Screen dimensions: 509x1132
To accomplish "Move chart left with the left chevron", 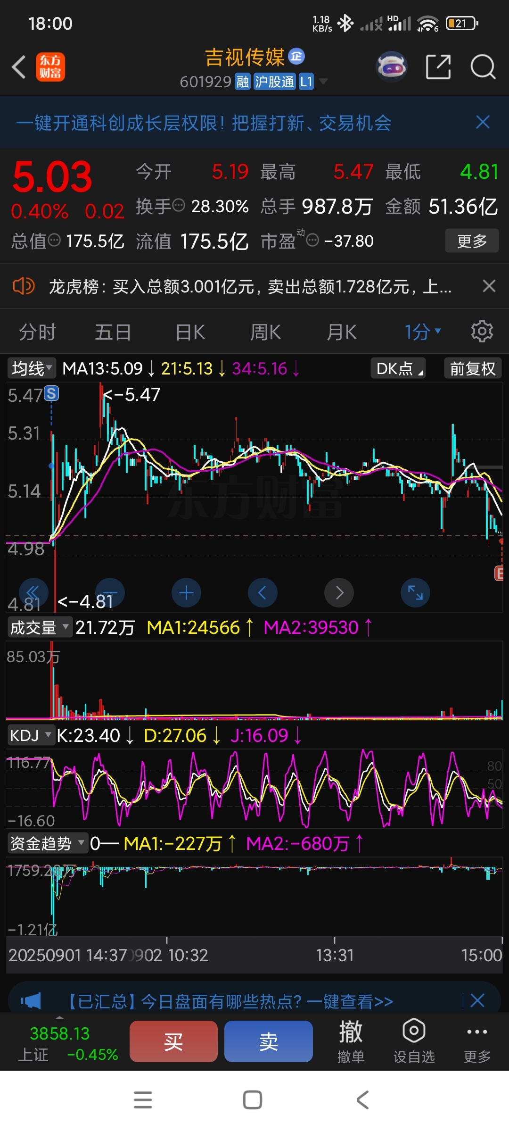I will pyautogui.click(x=263, y=592).
